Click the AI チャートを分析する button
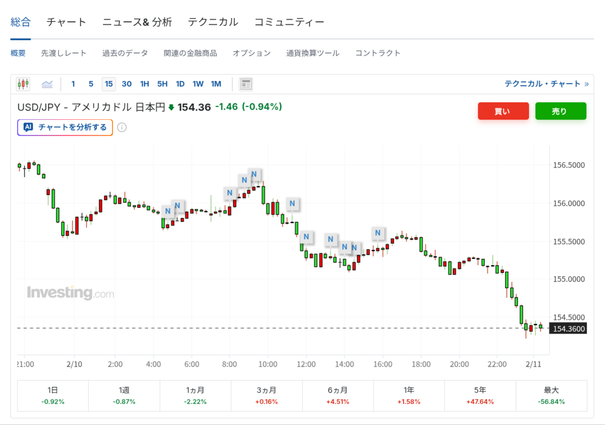This screenshot has width=605, height=425. click(x=65, y=127)
